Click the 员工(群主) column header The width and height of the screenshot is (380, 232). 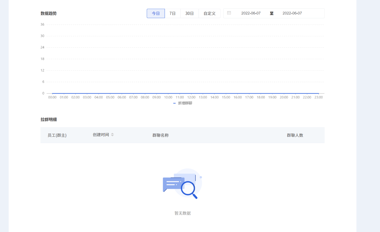[x=57, y=135]
